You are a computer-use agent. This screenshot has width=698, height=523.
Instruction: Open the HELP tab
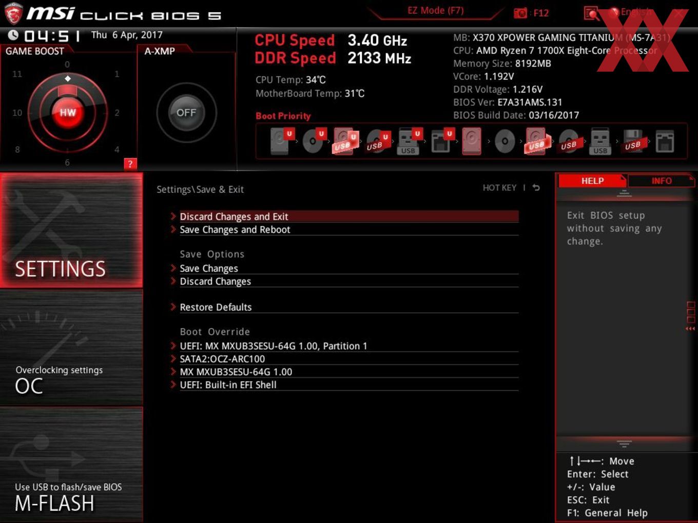click(592, 180)
